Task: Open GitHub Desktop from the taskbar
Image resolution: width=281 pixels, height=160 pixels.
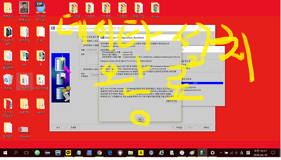Action: tap(120, 153)
